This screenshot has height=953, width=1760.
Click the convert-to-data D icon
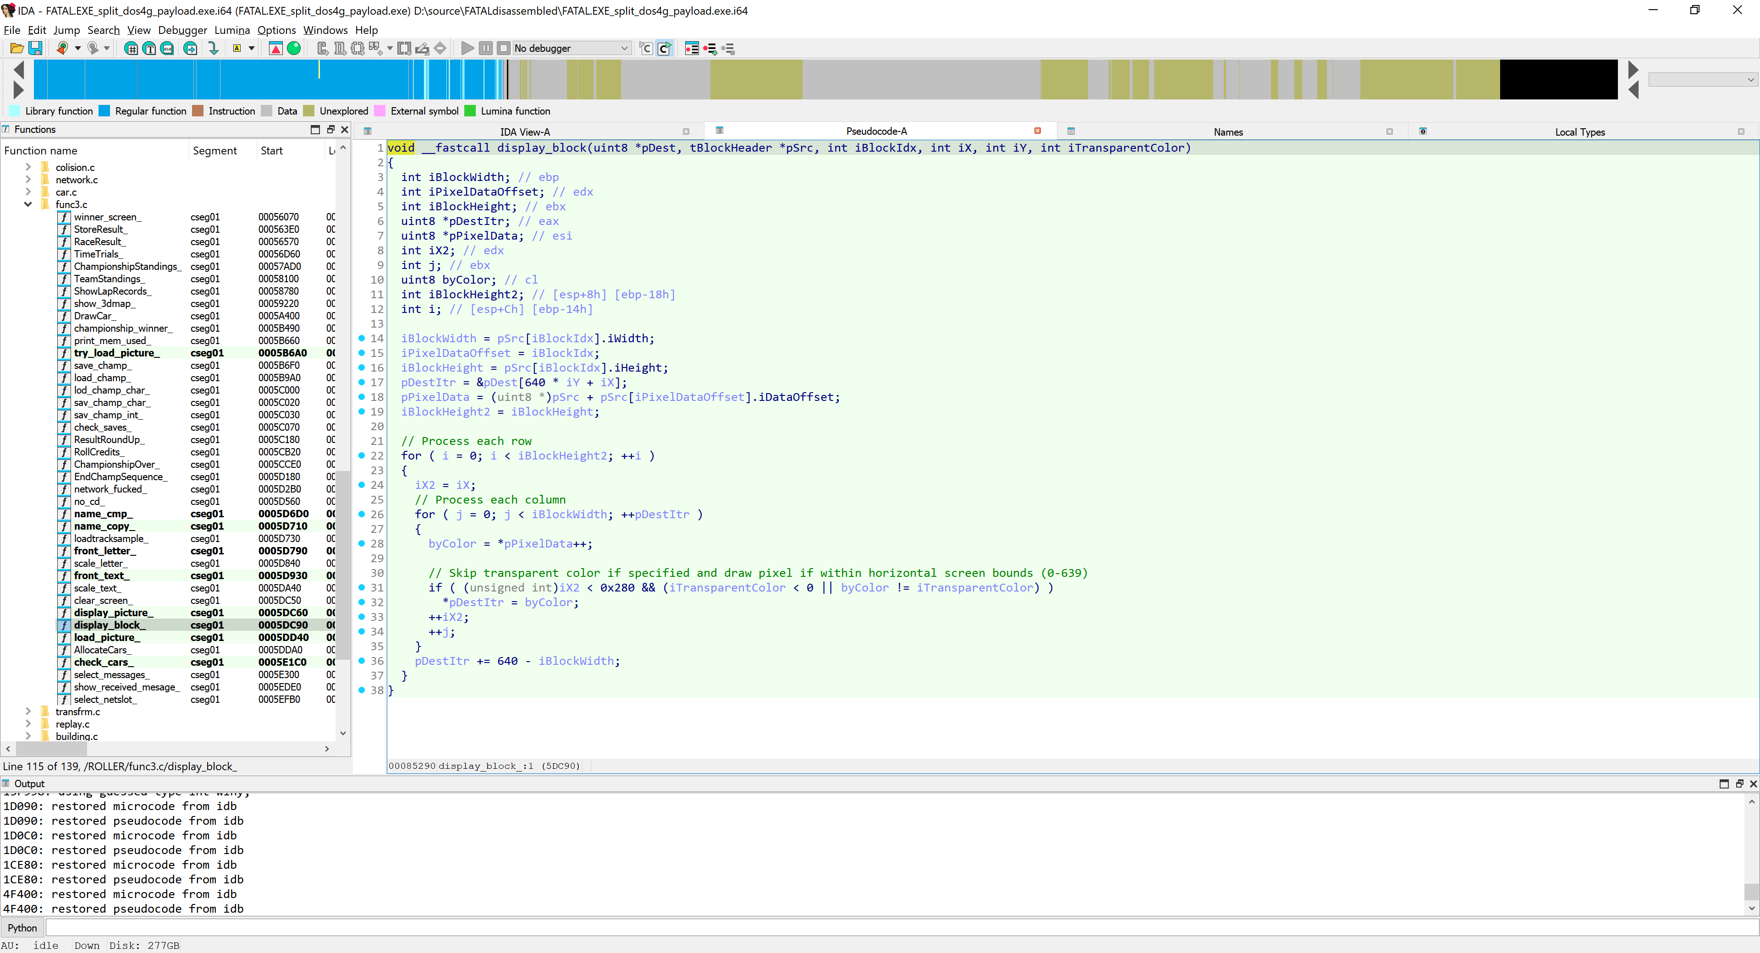click(x=340, y=48)
